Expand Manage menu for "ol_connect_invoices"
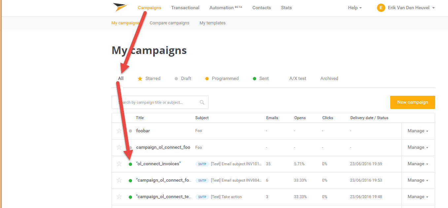The height and width of the screenshot is (208, 448). point(418,164)
